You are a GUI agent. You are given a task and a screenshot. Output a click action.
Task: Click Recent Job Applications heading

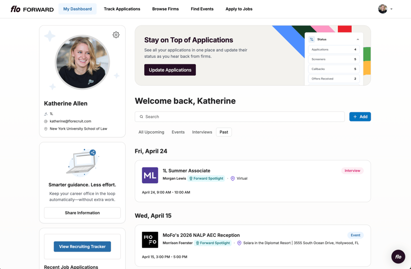tap(71, 266)
